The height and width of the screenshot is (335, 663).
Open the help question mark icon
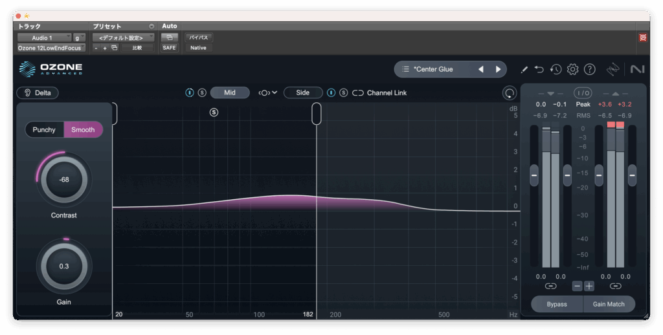589,69
